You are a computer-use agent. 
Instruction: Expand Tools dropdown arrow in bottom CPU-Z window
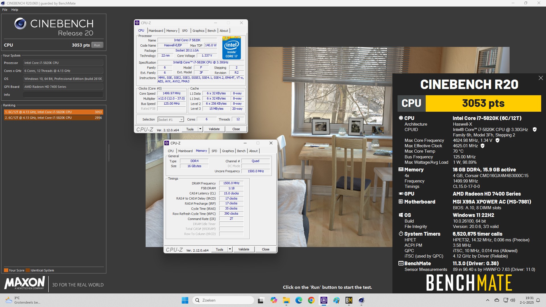[230, 249]
